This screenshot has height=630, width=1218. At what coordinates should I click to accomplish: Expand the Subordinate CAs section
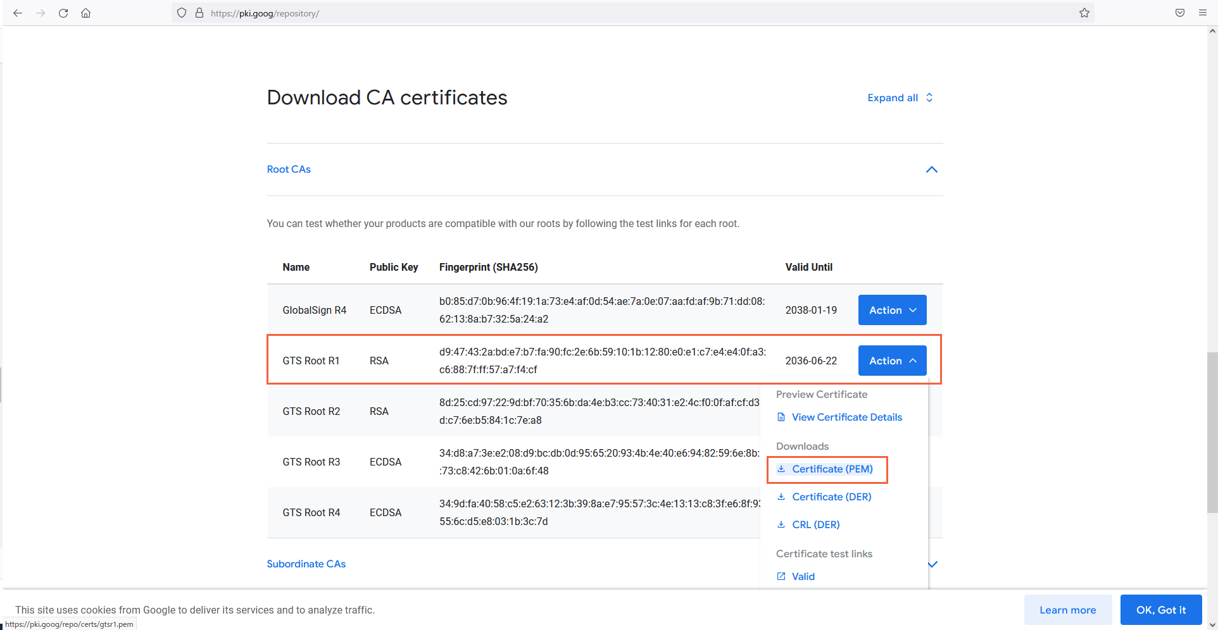tap(306, 564)
